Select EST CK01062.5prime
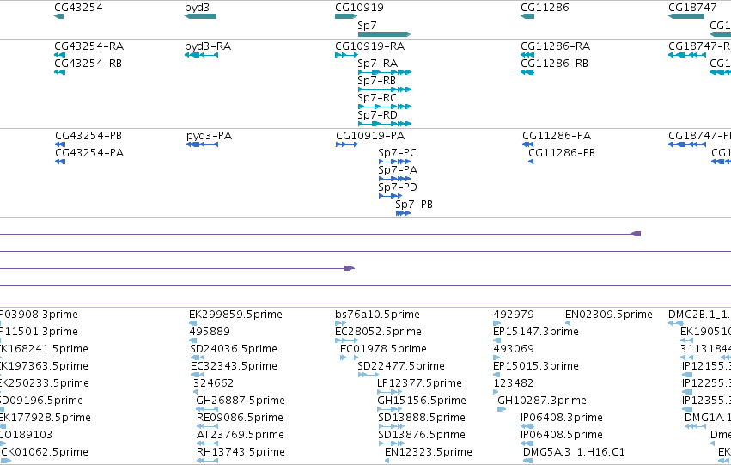The image size is (731, 465). click(x=6, y=461)
